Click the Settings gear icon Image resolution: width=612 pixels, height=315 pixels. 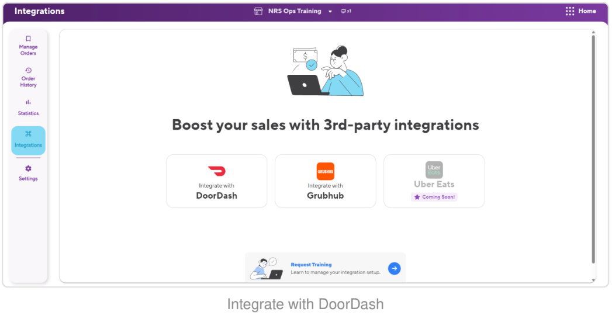point(28,169)
